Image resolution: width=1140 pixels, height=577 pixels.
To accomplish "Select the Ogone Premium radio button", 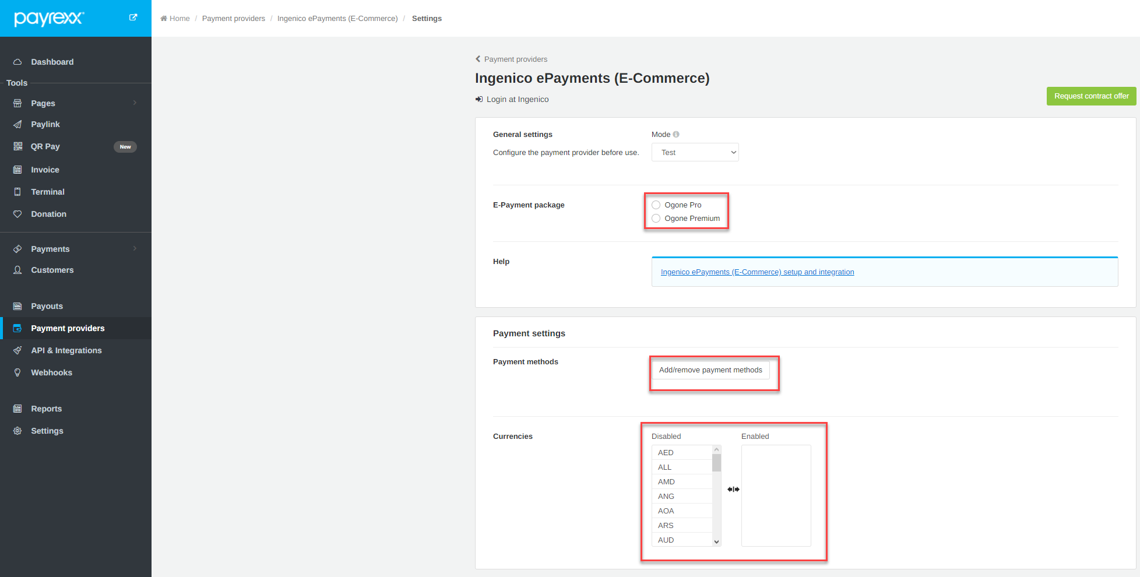I will [x=656, y=218].
